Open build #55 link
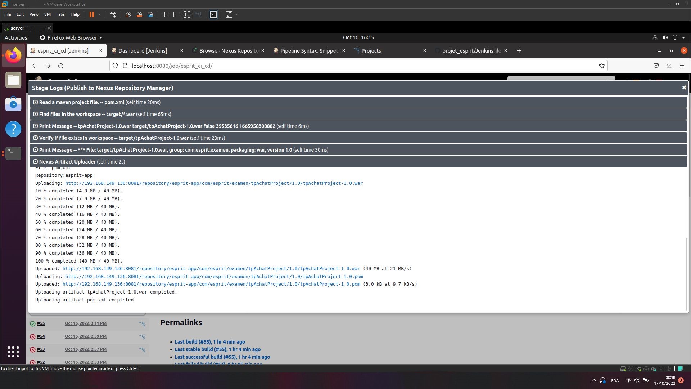This screenshot has height=389, width=691. pyautogui.click(x=41, y=323)
